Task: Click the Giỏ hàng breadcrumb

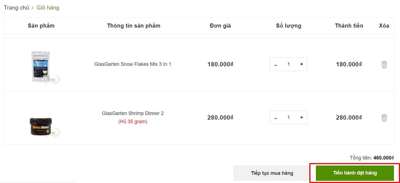Action: tap(48, 8)
